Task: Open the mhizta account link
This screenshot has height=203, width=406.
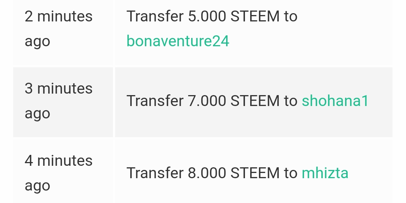Action: point(325,173)
